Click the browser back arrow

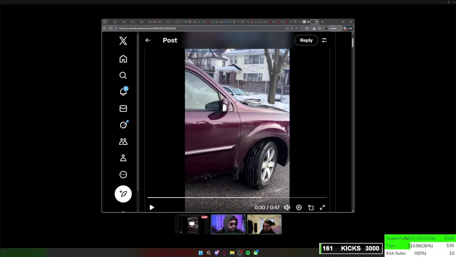click(105, 28)
